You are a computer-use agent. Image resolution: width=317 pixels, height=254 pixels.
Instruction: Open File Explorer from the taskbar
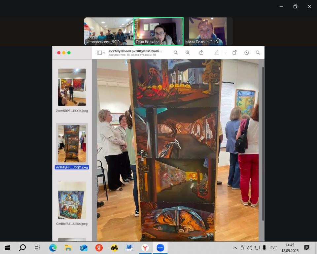click(68, 248)
